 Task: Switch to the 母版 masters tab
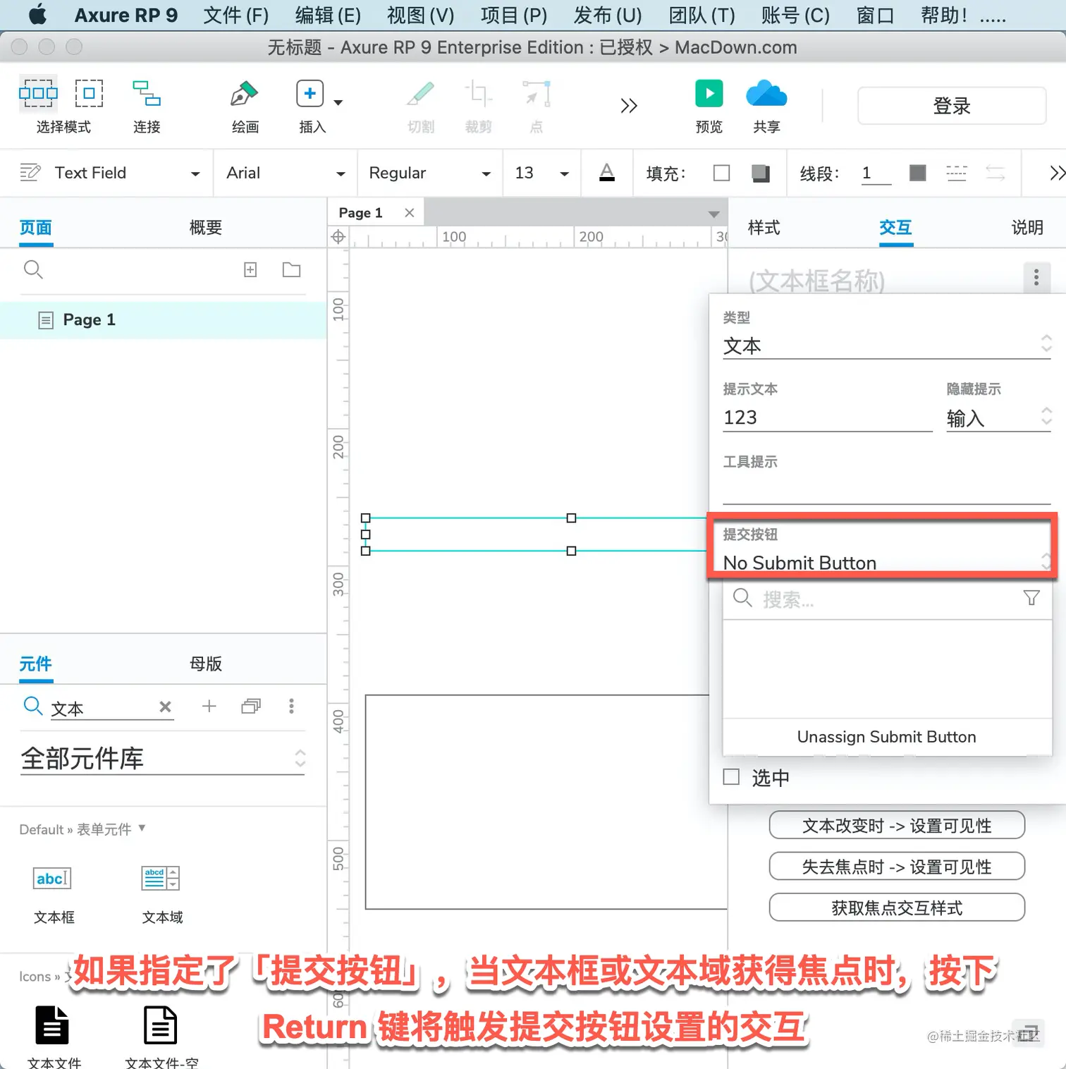click(206, 664)
